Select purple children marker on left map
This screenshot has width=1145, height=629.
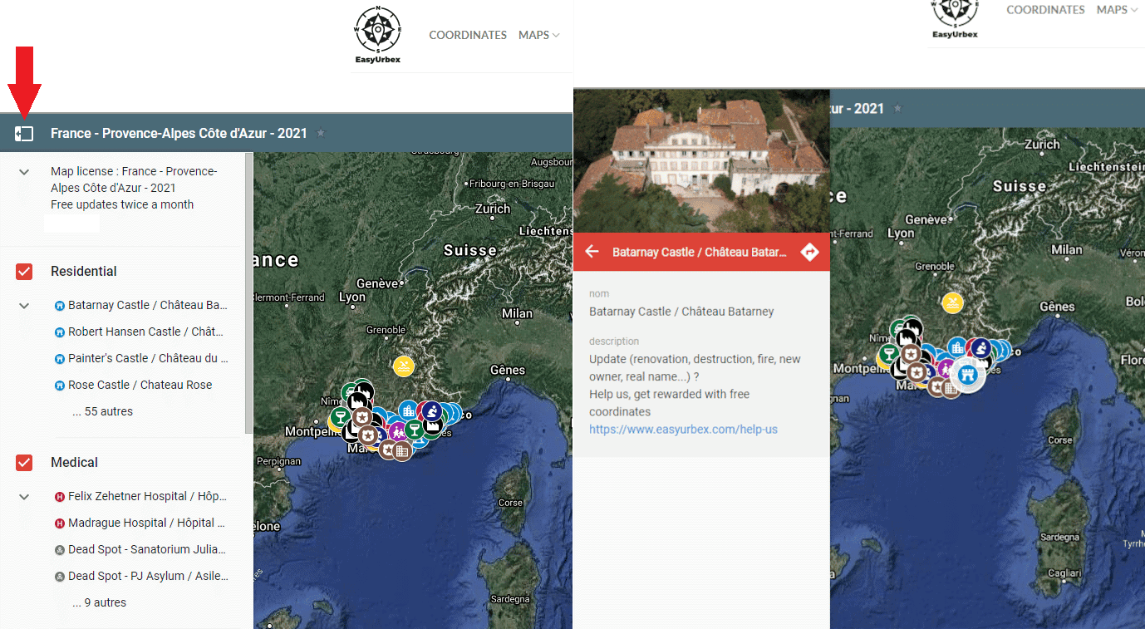pyautogui.click(x=398, y=432)
